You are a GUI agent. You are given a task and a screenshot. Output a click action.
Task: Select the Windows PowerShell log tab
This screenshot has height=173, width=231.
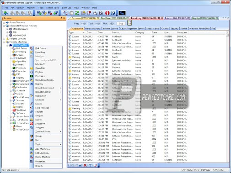coord(199,29)
